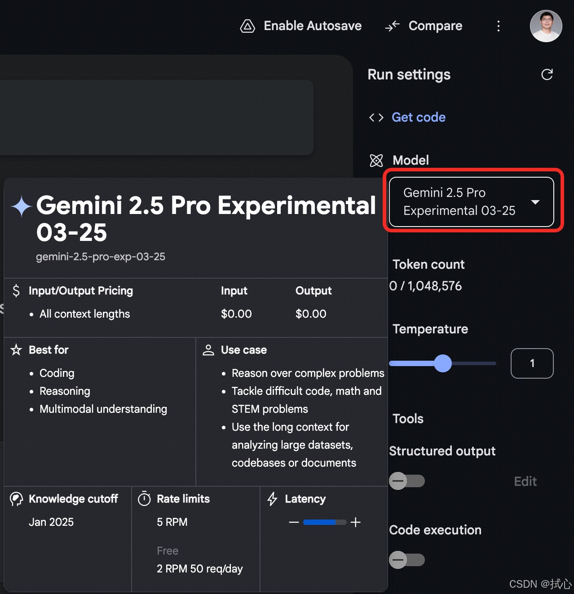
Task: Reset run settings with the refresh icon
Action: pos(547,74)
